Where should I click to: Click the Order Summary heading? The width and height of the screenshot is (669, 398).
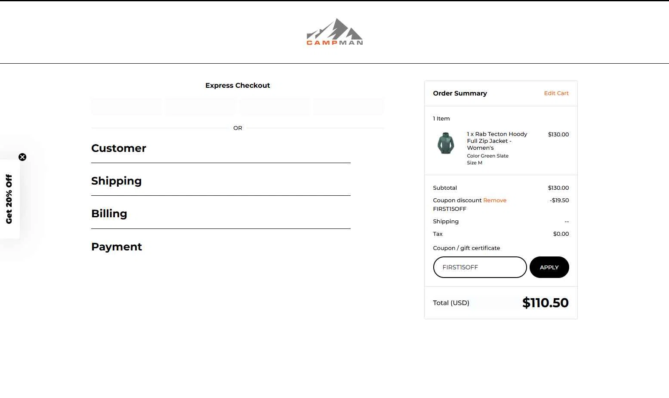tap(460, 93)
